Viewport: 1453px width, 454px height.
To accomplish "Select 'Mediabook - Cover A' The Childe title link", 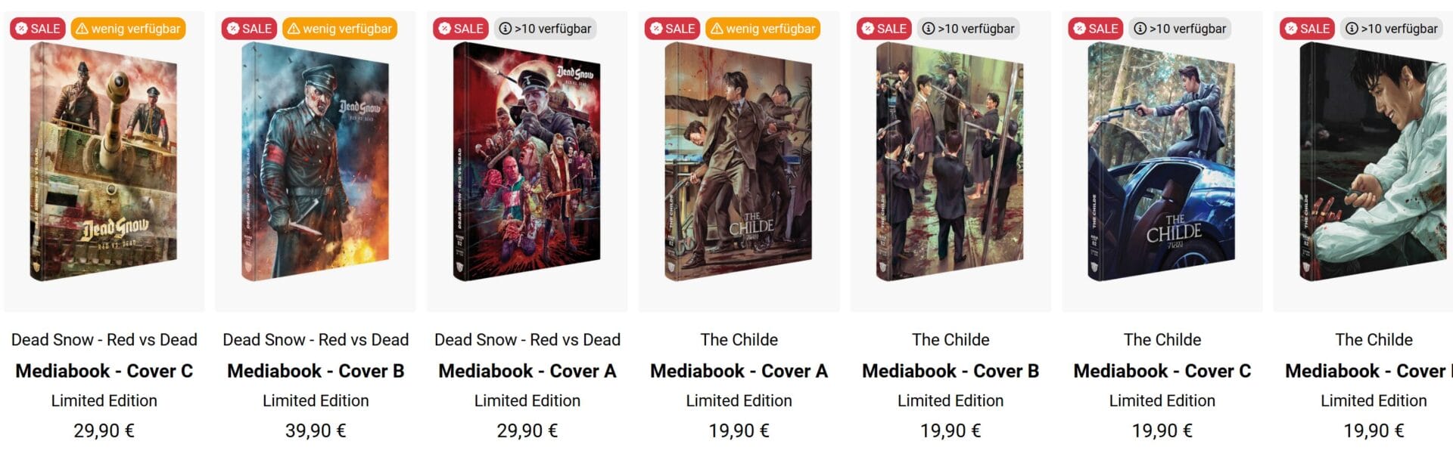I will [739, 371].
